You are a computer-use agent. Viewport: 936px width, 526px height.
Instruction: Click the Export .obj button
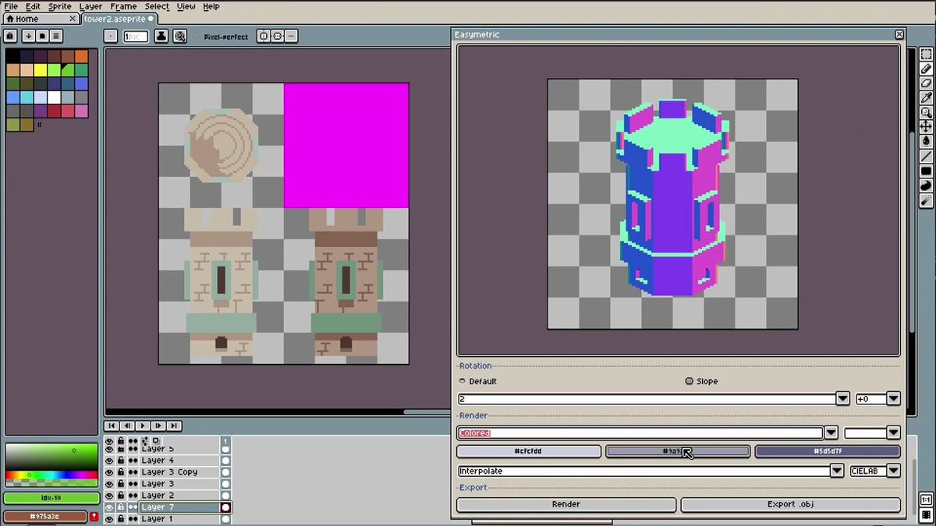click(x=790, y=504)
